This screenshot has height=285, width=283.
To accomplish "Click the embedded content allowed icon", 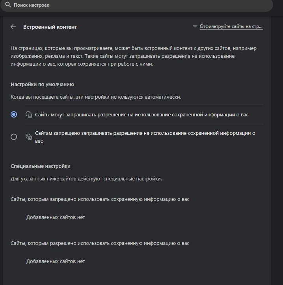I will [29, 114].
